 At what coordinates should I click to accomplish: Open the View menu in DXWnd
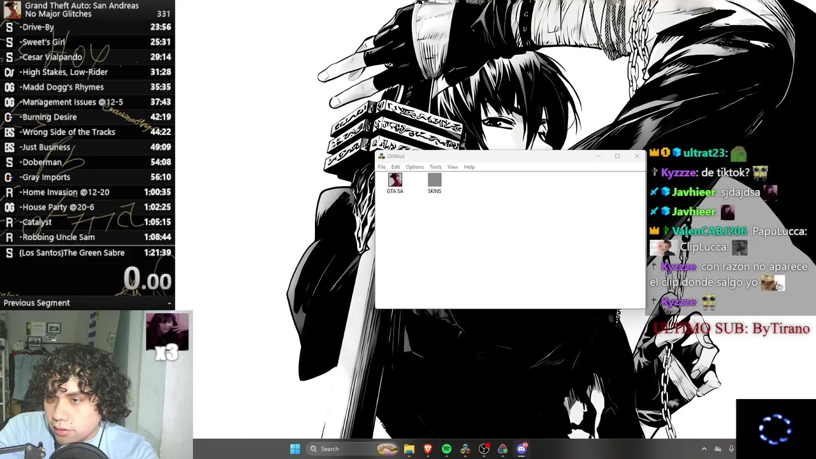coord(453,167)
